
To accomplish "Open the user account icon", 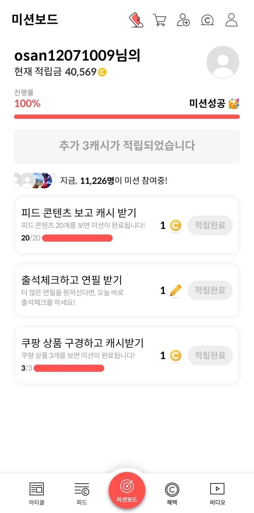I will click(x=231, y=20).
